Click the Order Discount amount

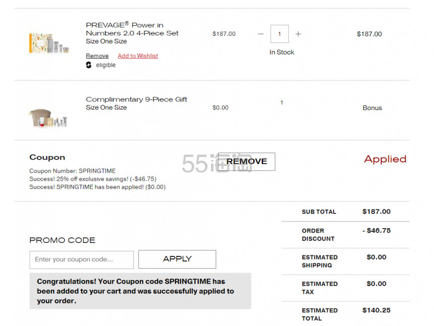click(376, 231)
